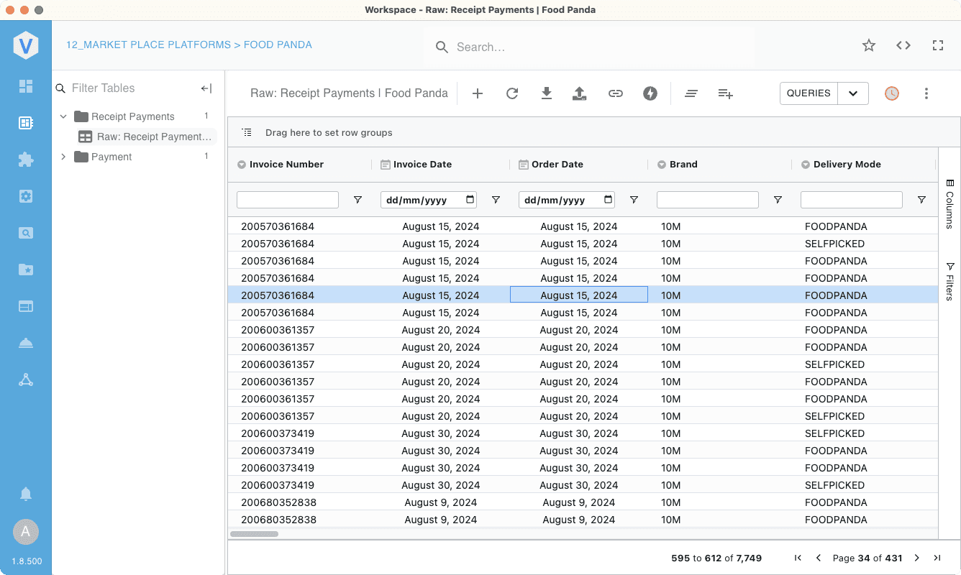Click the Delivery Mode filter text box

click(852, 200)
